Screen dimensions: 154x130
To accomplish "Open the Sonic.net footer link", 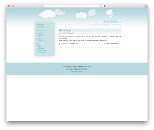I will [x=80, y=71].
